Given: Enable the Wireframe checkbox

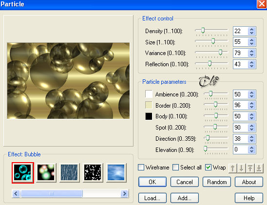Looking at the screenshot, I should 141,168.
